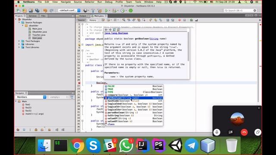This screenshot has height=155, width=276.
Task: Go back in the Javadoc popup
Action: (x=106, y=30)
